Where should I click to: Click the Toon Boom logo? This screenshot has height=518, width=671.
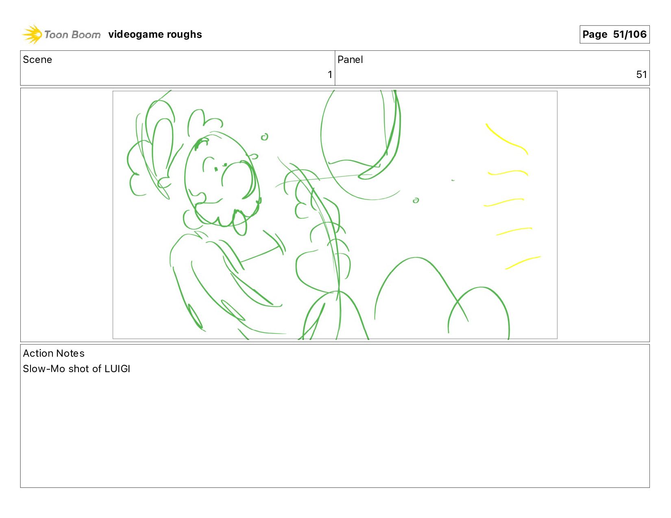tap(61, 35)
